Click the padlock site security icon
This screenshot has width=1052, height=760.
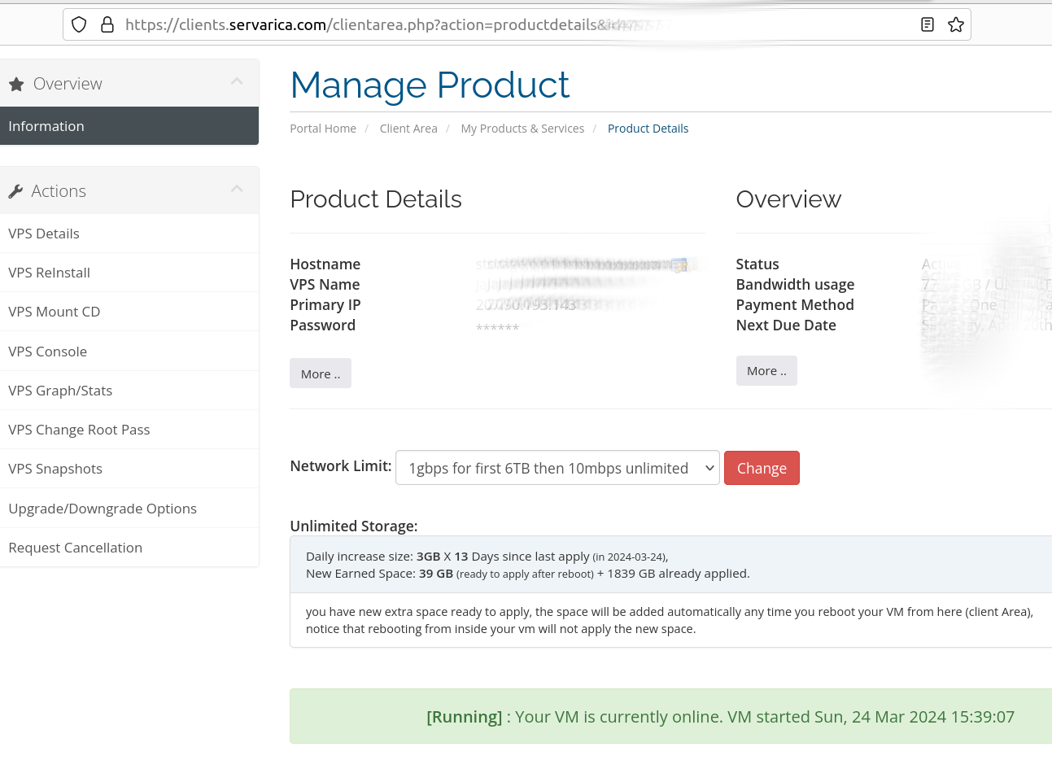click(107, 24)
